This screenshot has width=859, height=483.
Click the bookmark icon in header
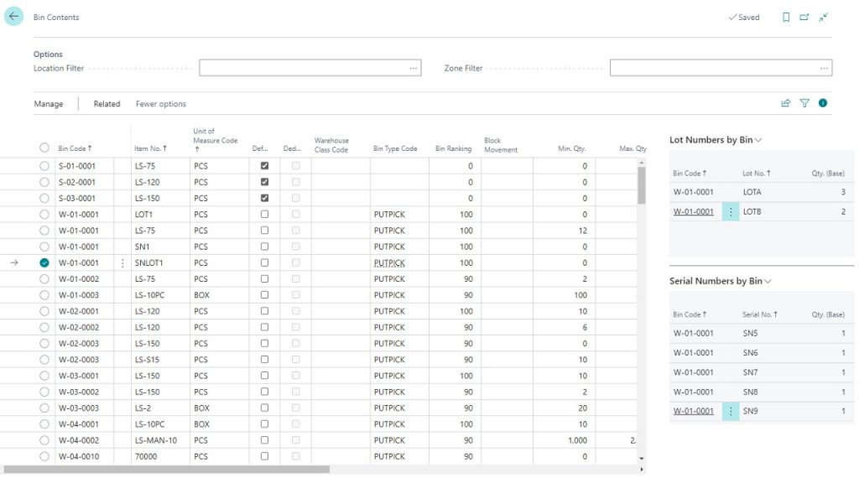click(x=786, y=17)
